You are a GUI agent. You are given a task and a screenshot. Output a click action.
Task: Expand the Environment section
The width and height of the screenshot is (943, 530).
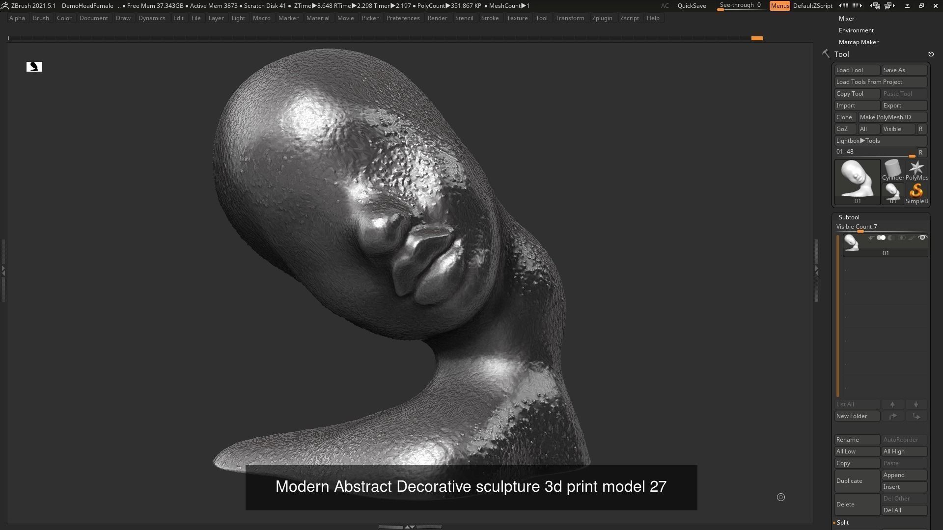point(856,30)
